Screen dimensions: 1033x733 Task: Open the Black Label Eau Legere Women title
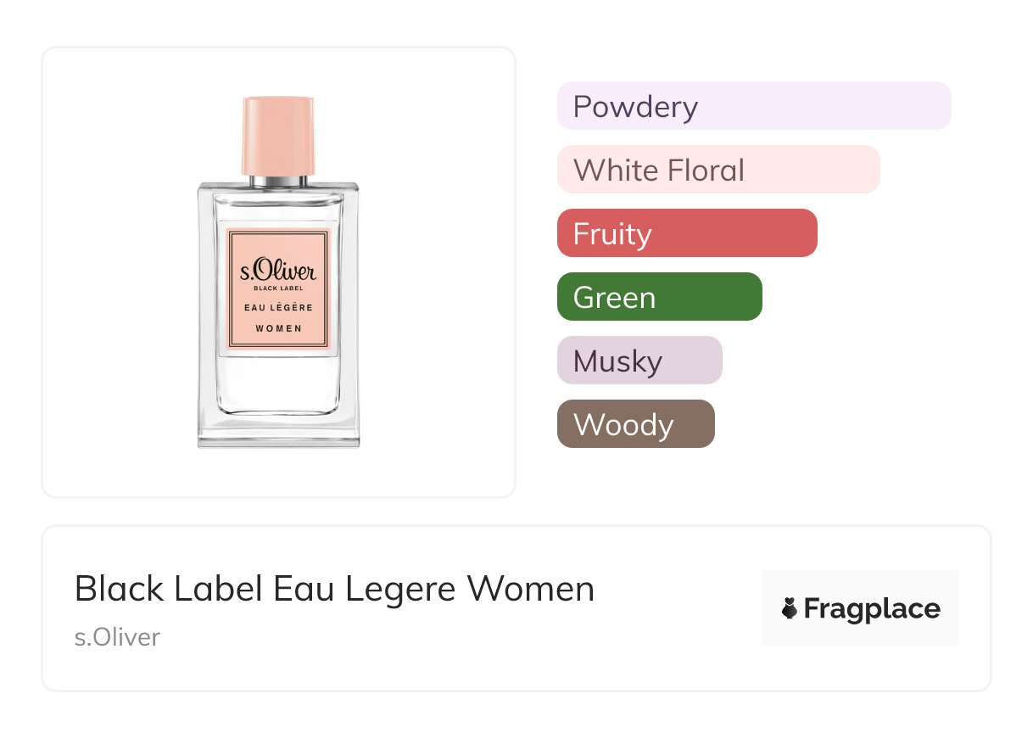click(334, 589)
